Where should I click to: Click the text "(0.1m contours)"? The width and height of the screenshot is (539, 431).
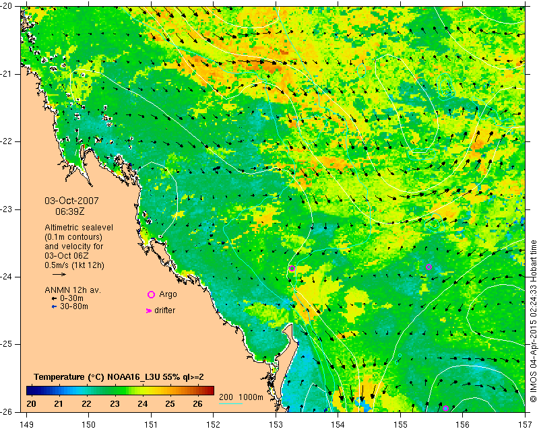tap(73, 237)
